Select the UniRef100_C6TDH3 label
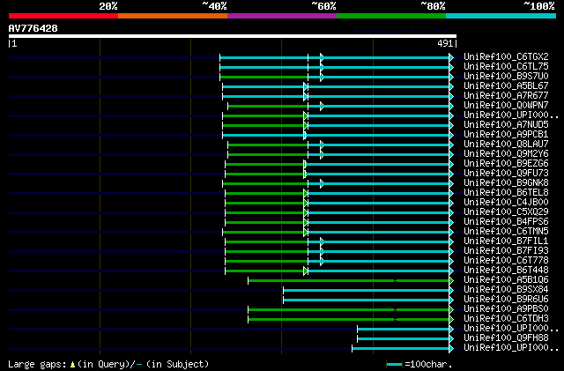Viewport: 564px width, 371px height. 506,319
